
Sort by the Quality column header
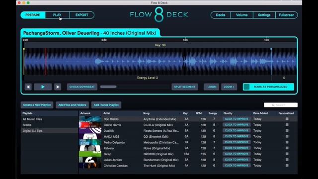coord(228,113)
